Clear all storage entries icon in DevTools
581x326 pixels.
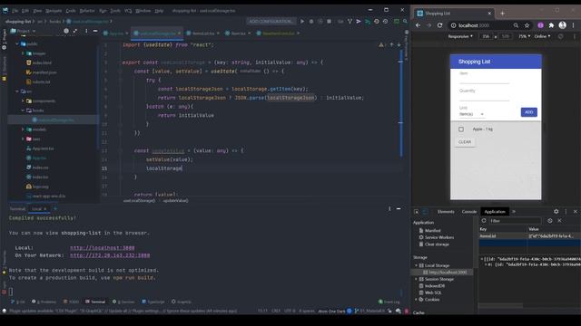click(550, 221)
